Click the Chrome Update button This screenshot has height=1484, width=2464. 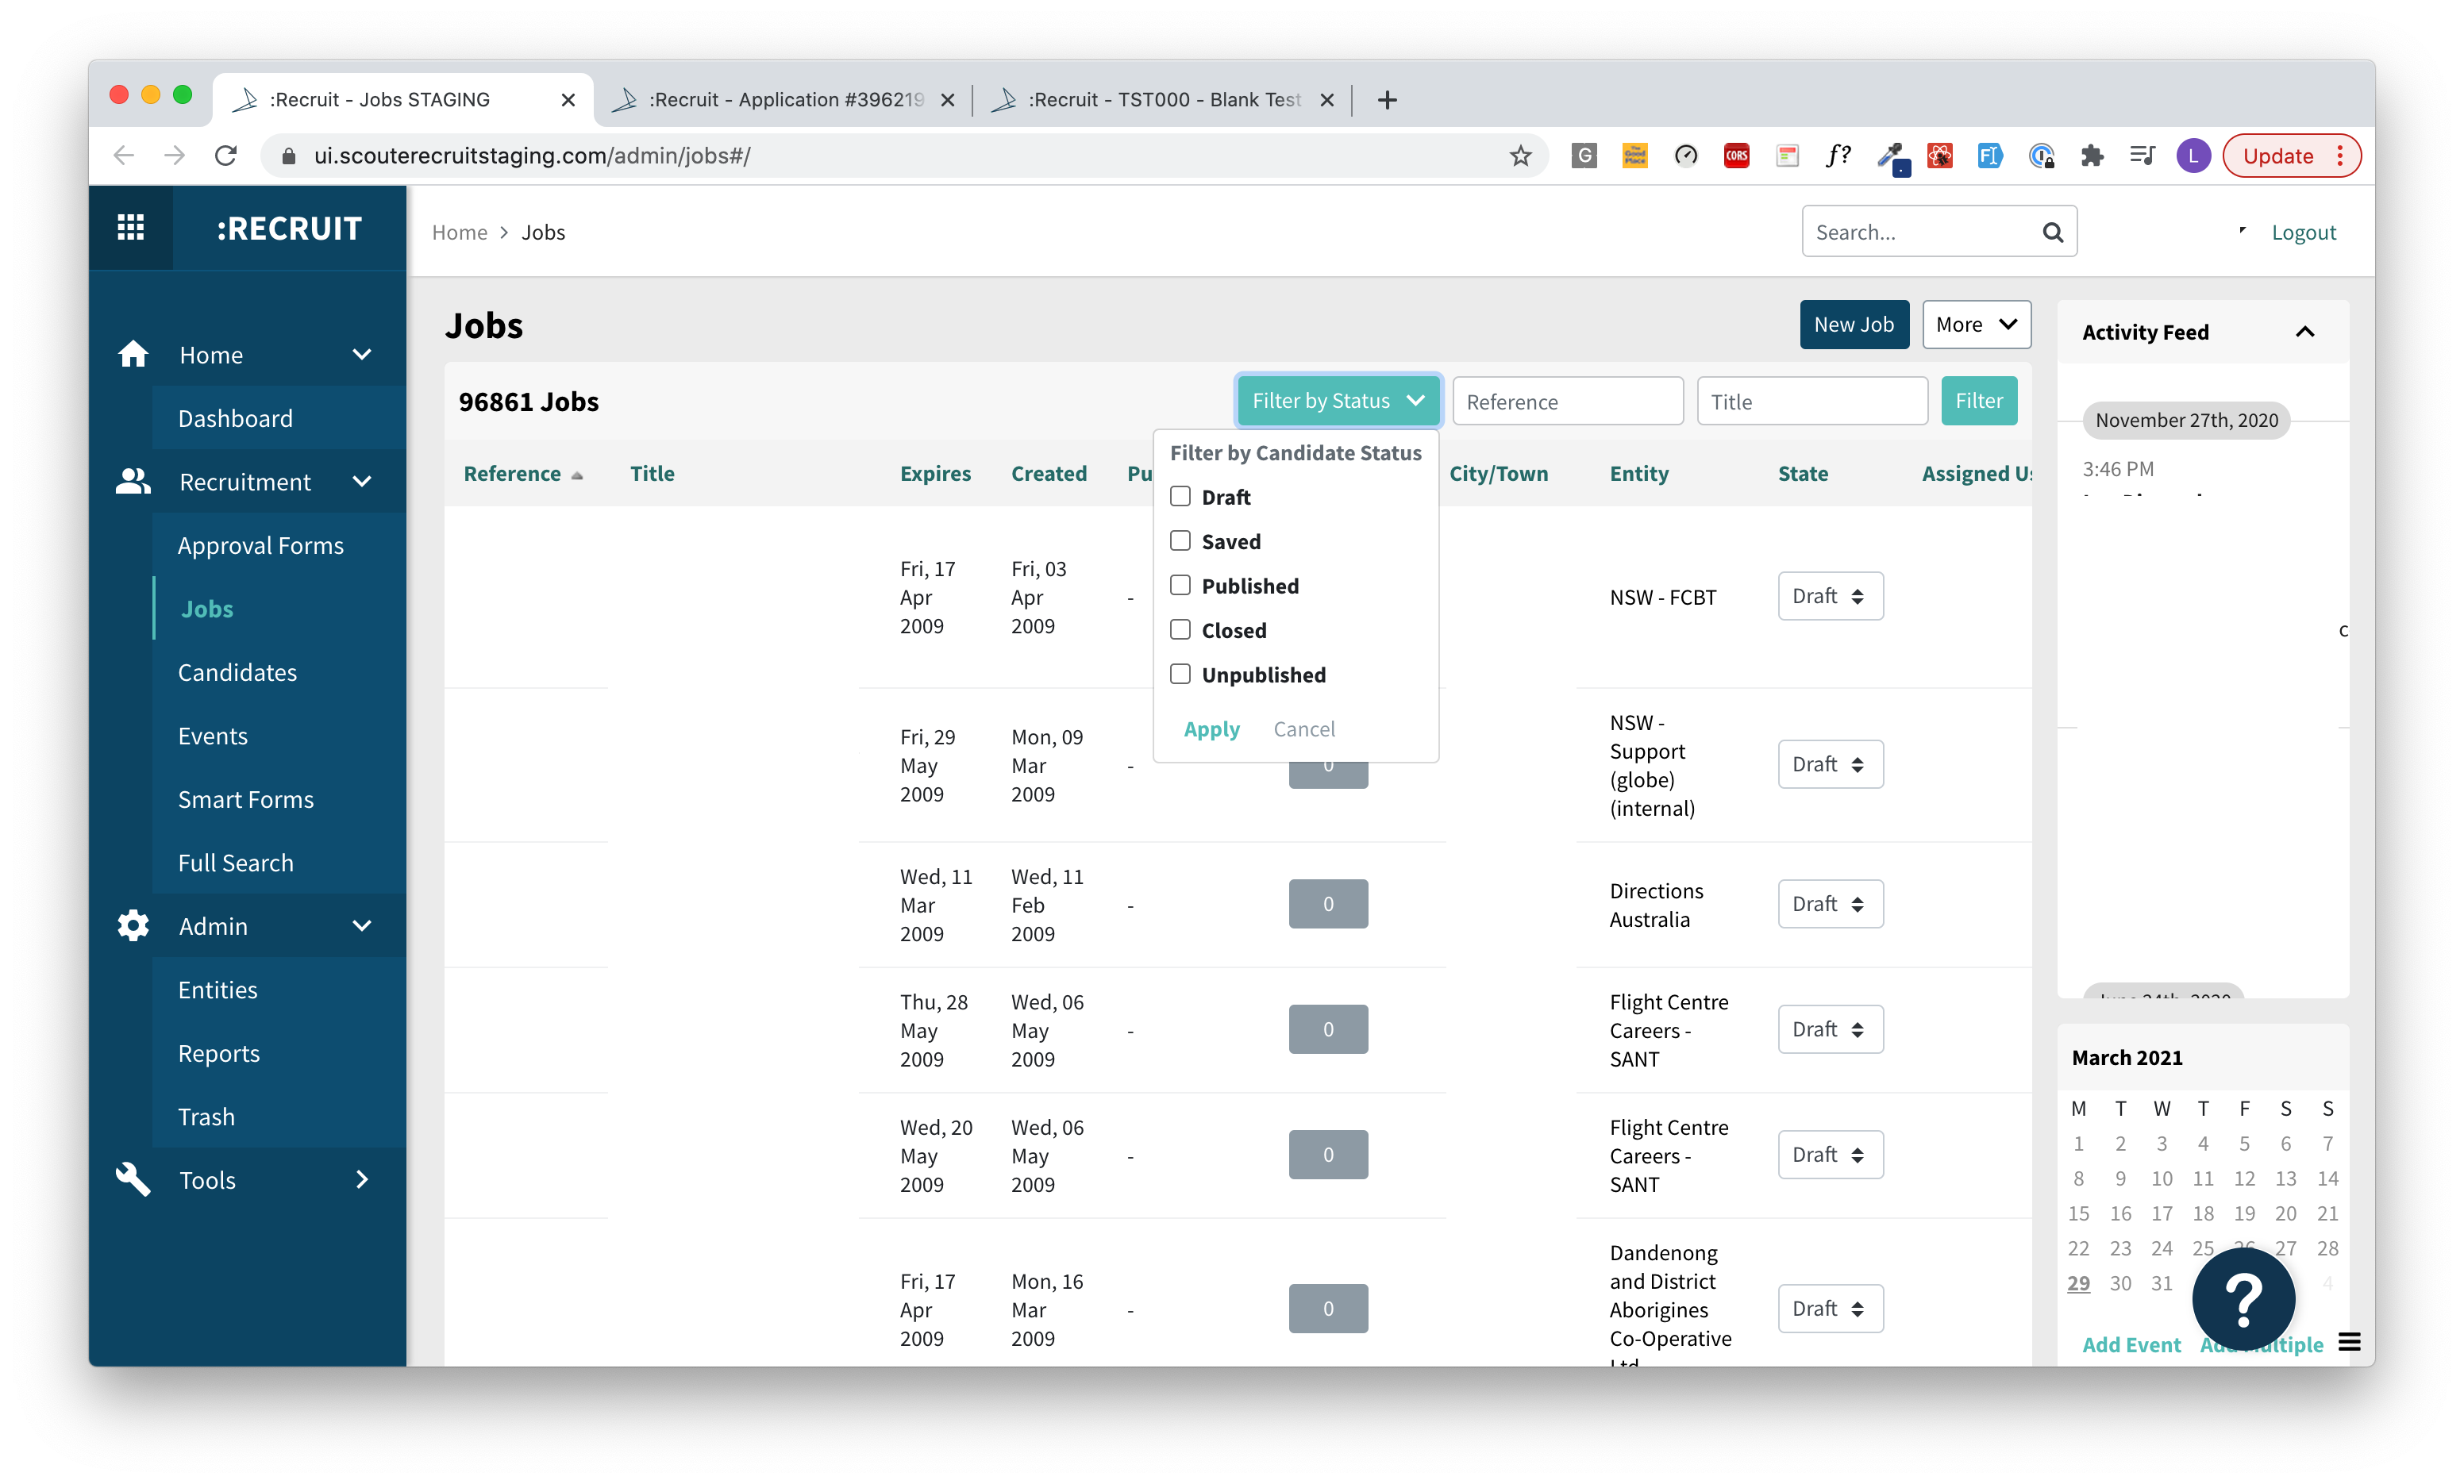[x=2290, y=156]
